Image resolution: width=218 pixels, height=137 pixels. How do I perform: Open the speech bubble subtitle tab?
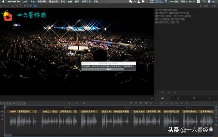pyautogui.click(x=162, y=98)
